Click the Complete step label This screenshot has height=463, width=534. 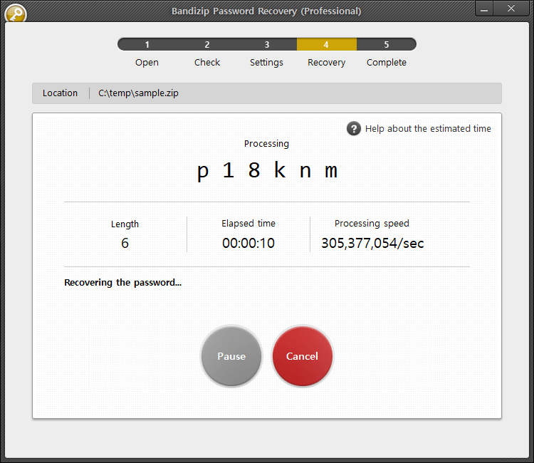[387, 63]
